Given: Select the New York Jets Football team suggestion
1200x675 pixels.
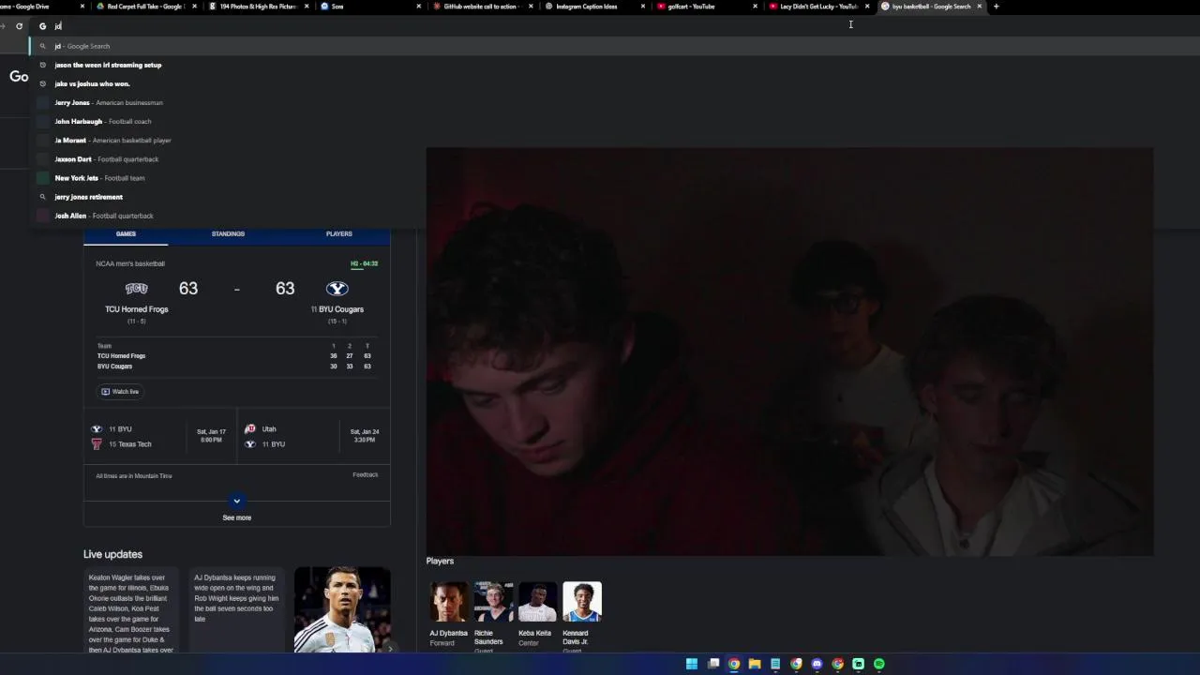Looking at the screenshot, I should [x=614, y=177].
